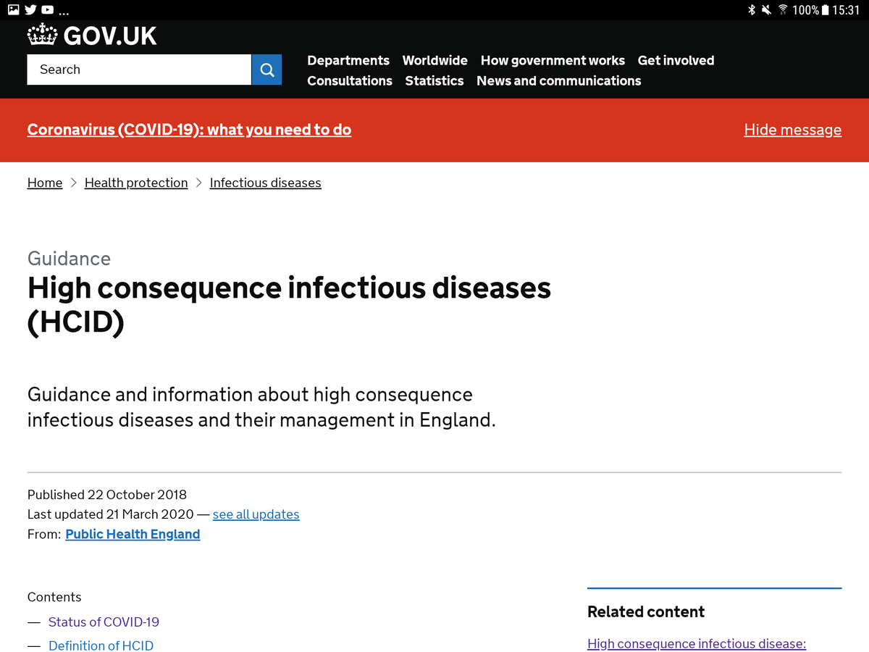Open the Departments menu item
Viewport: 869px width, 652px height.
[x=348, y=61]
